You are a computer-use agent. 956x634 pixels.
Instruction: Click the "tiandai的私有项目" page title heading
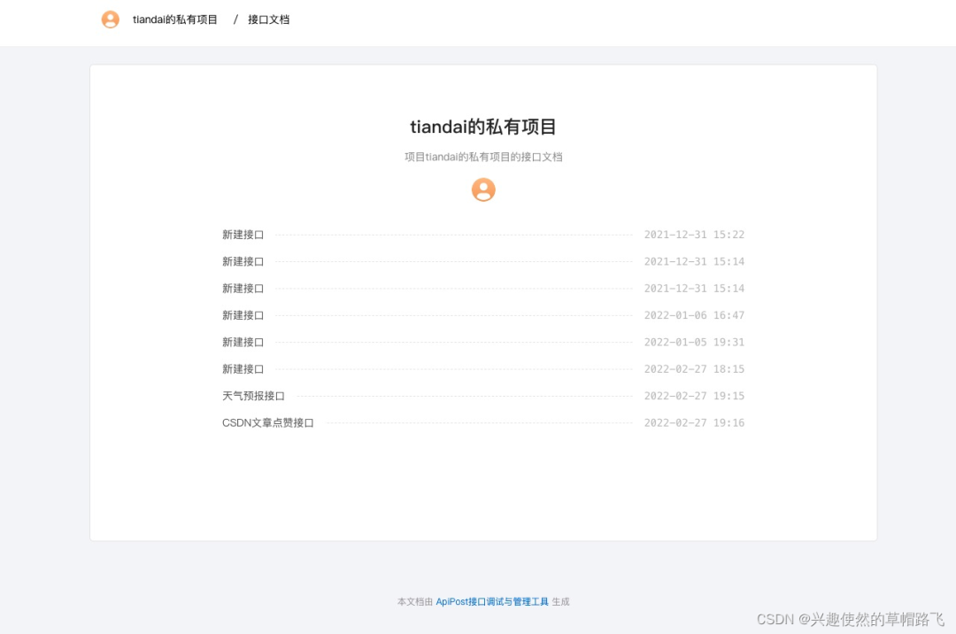point(482,127)
